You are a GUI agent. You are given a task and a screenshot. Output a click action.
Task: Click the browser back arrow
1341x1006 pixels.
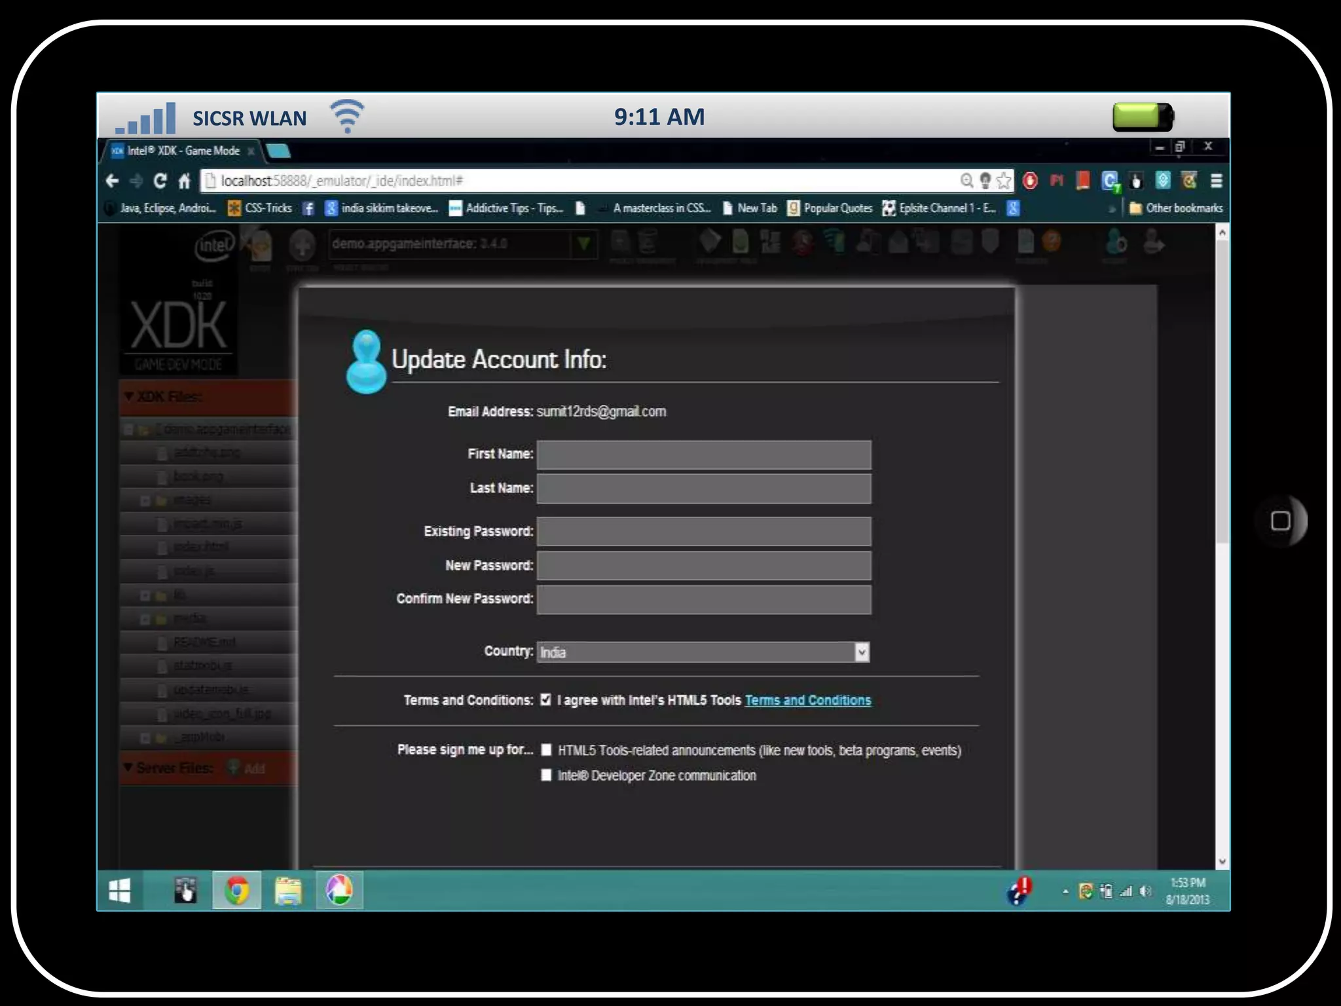(113, 181)
